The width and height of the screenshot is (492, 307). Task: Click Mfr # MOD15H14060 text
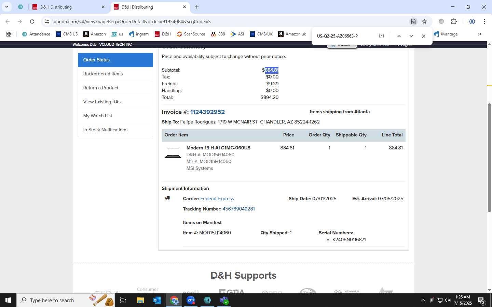[x=209, y=161]
